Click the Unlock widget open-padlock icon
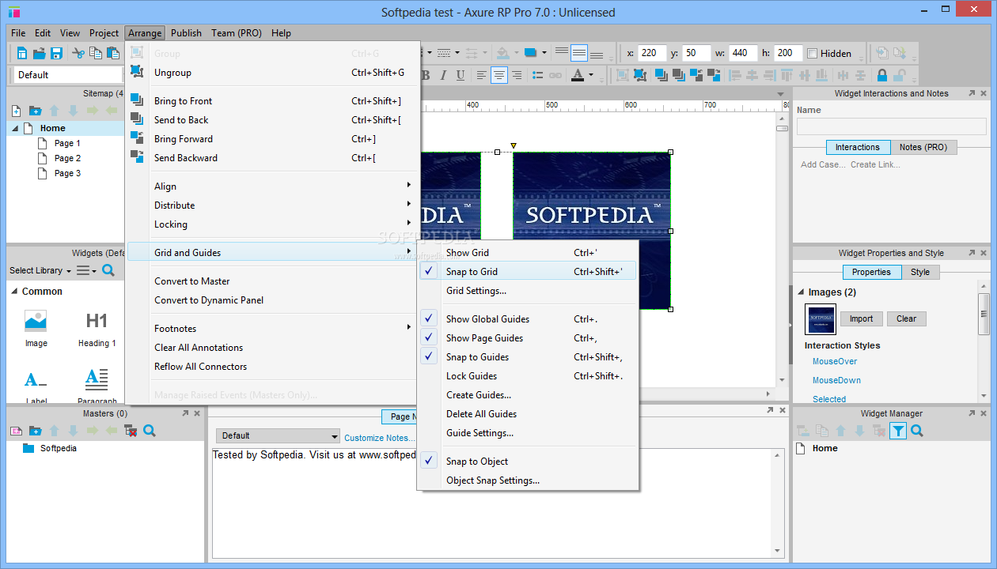Screen dimensions: 997x569 [x=900, y=75]
